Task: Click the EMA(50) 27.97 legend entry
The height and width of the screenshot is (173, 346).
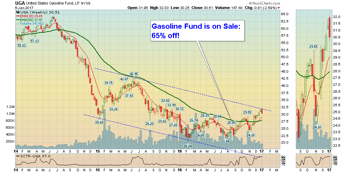Action: click(x=30, y=20)
